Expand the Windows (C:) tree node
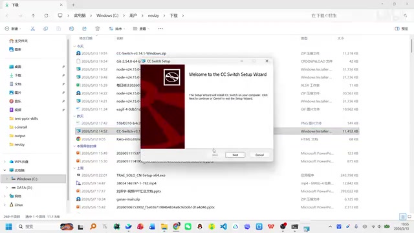 point(7,179)
